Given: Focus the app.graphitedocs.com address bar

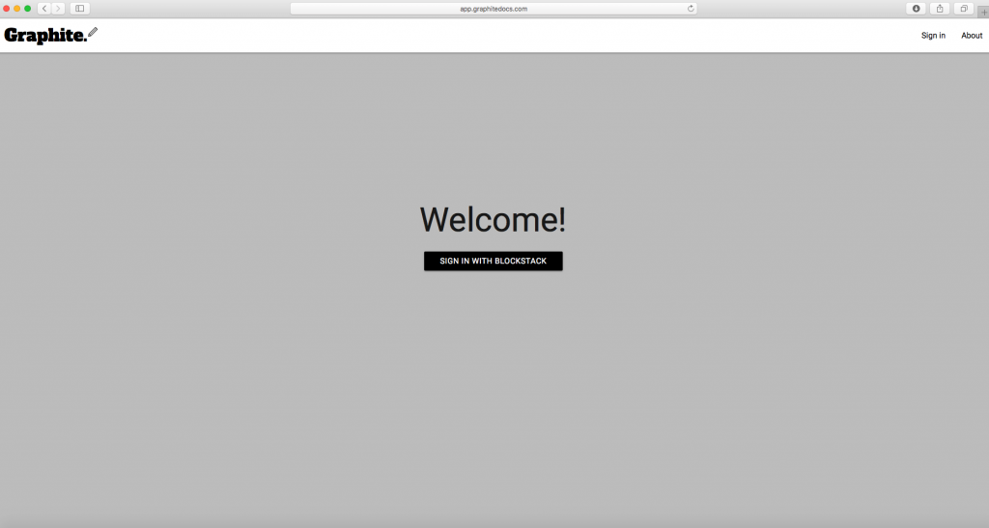Looking at the screenshot, I should pos(494,8).
